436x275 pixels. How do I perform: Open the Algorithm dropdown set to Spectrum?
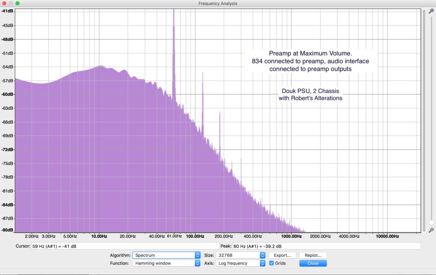point(166,255)
